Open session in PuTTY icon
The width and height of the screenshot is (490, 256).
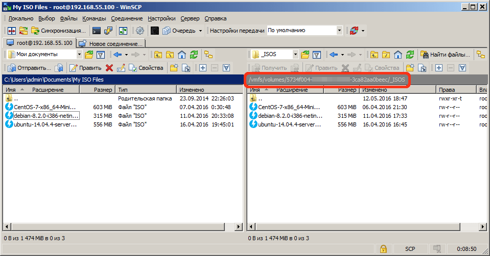[x=108, y=31]
